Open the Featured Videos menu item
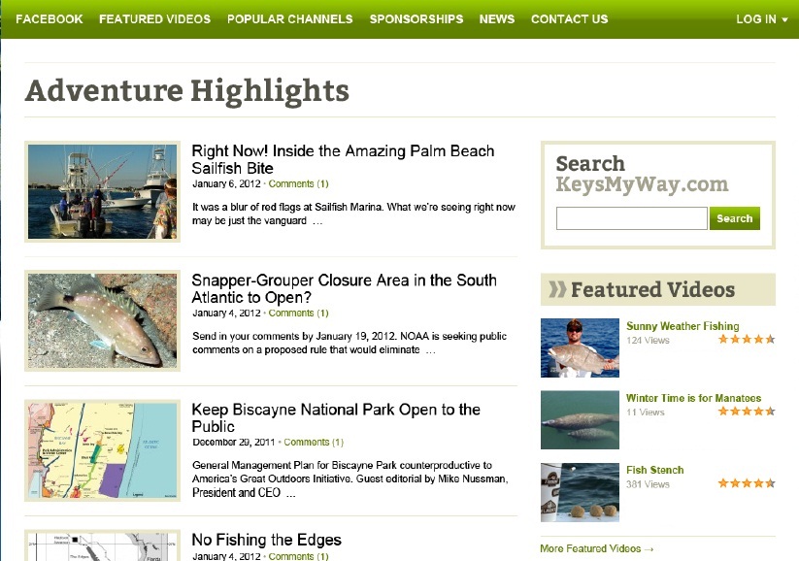This screenshot has height=561, width=799. click(155, 19)
